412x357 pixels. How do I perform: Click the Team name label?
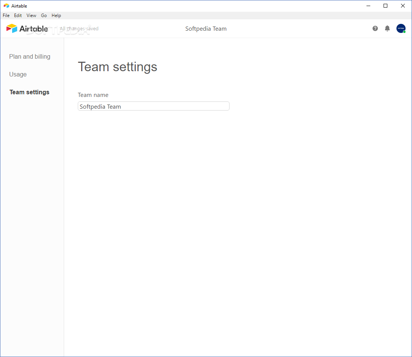click(93, 95)
